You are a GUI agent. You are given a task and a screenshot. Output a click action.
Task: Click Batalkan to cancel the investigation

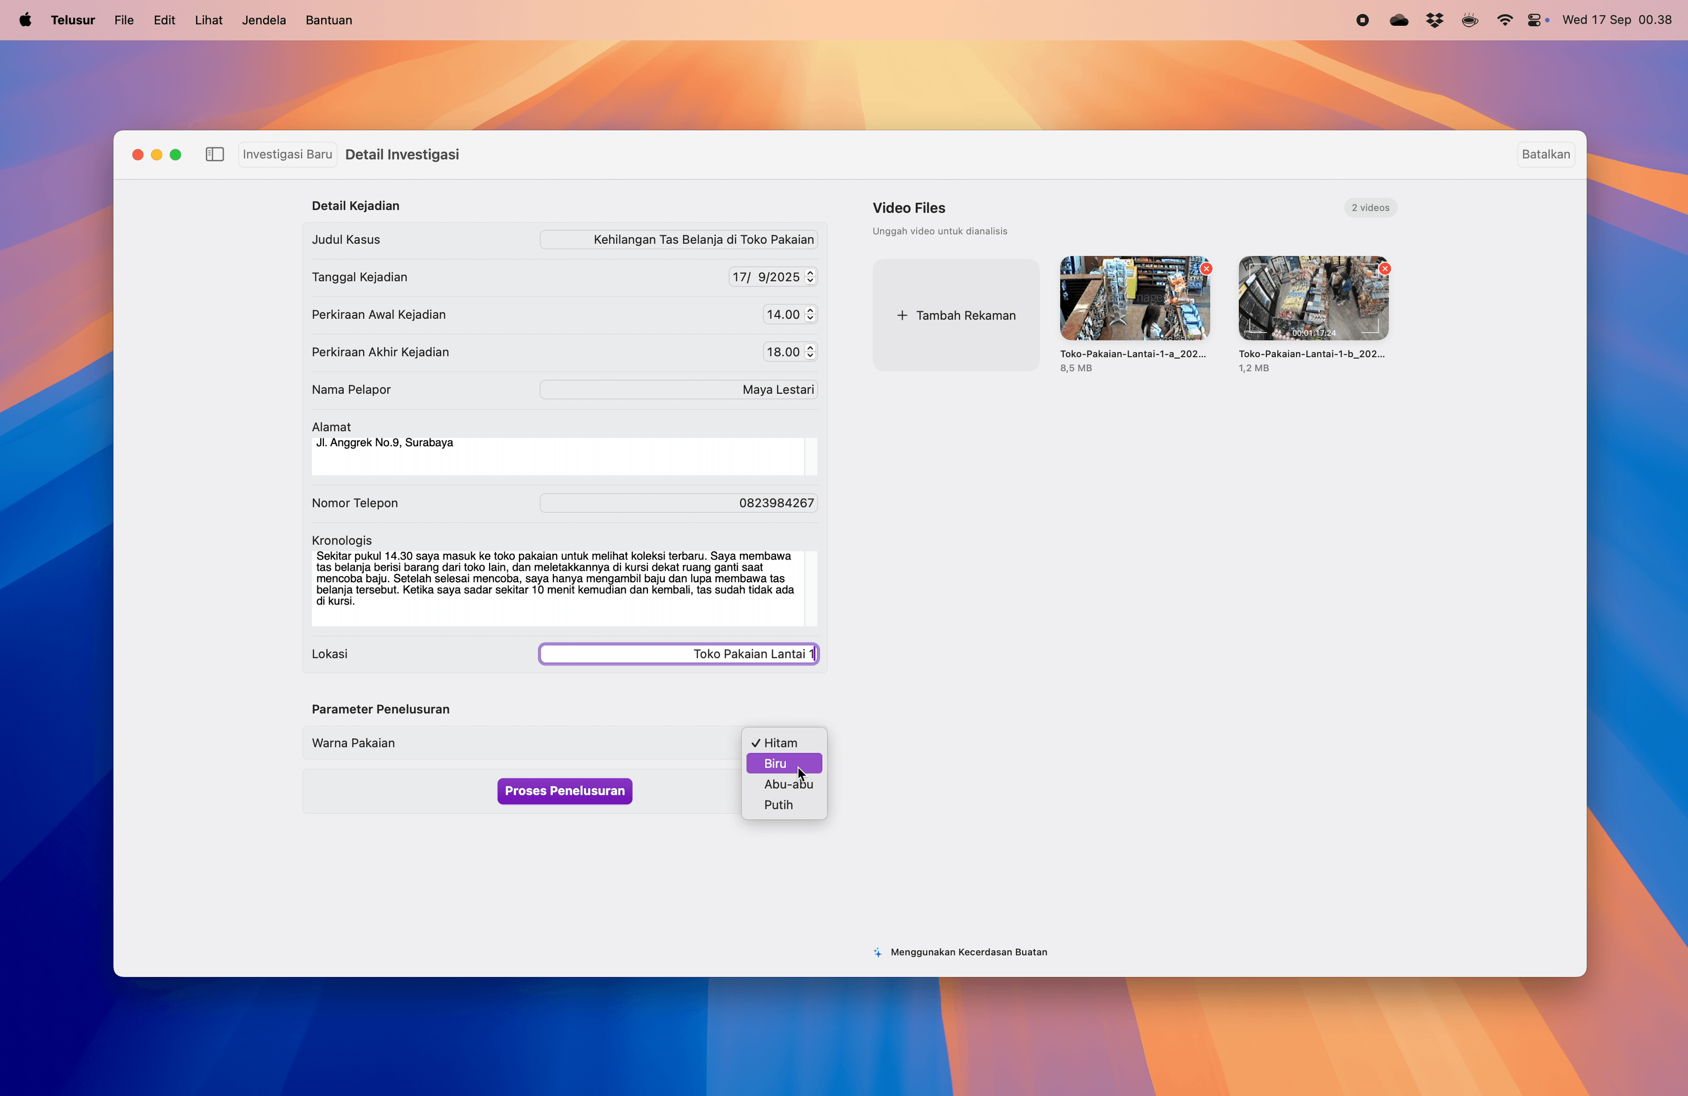(1545, 155)
